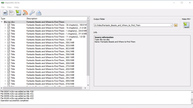The height and width of the screenshot is (108, 193).
Task: Click the 'Source information' heading in Info
Action: (104, 37)
